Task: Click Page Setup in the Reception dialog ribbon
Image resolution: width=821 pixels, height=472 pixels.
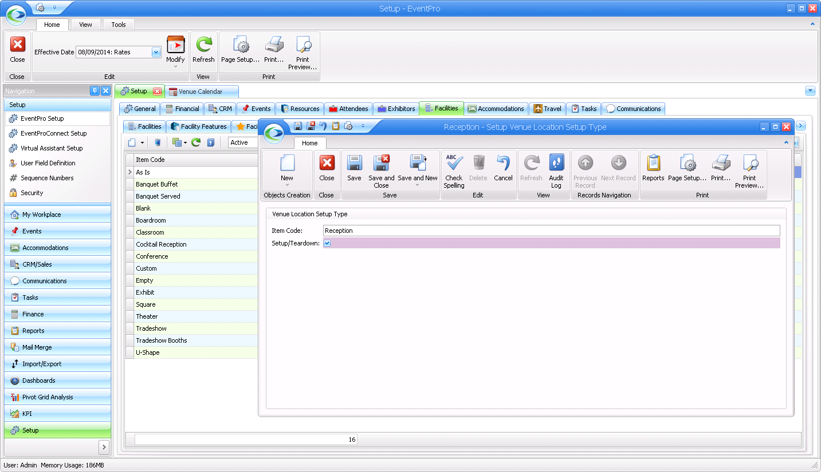Action: [x=687, y=169]
